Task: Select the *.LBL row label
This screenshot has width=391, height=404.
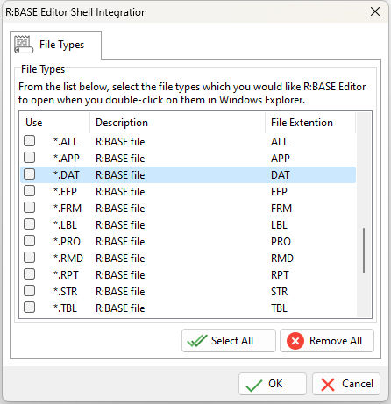Action: pyautogui.click(x=65, y=225)
